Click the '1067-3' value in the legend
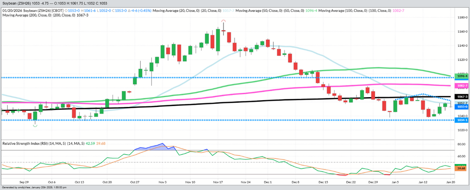The height and width of the screenshot is (190, 470). (82, 14)
